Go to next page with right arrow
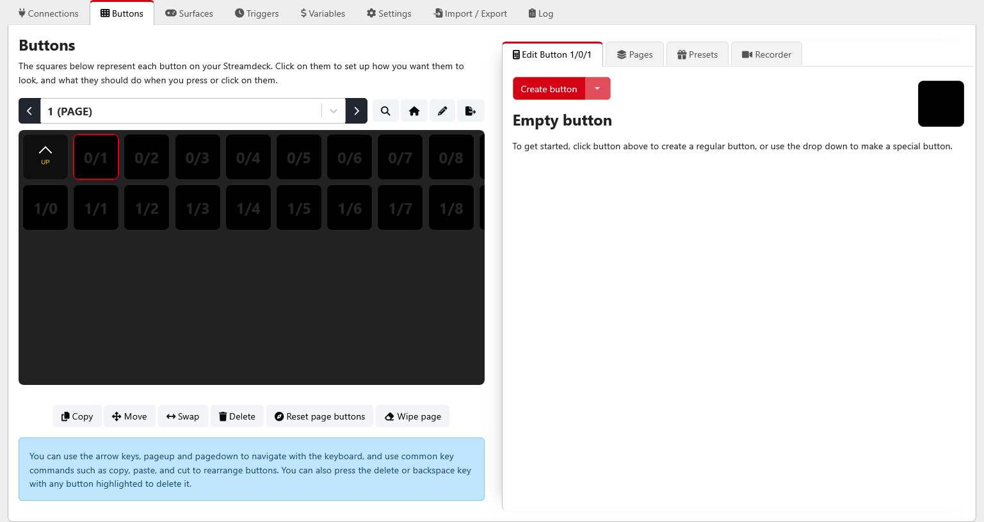984x522 pixels. (x=357, y=111)
